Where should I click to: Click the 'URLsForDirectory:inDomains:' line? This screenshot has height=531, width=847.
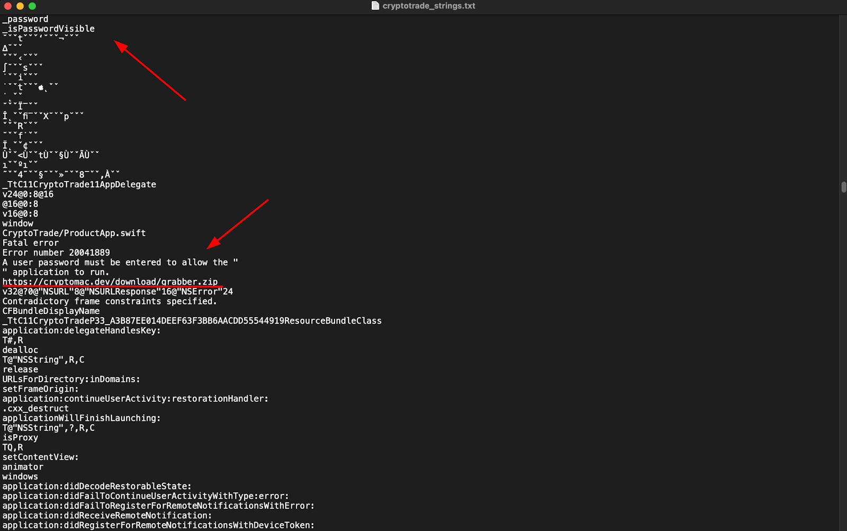pyautogui.click(x=71, y=379)
